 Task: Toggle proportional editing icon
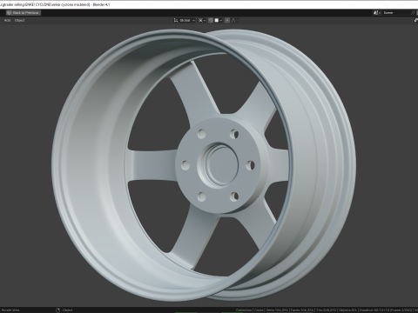point(227,20)
